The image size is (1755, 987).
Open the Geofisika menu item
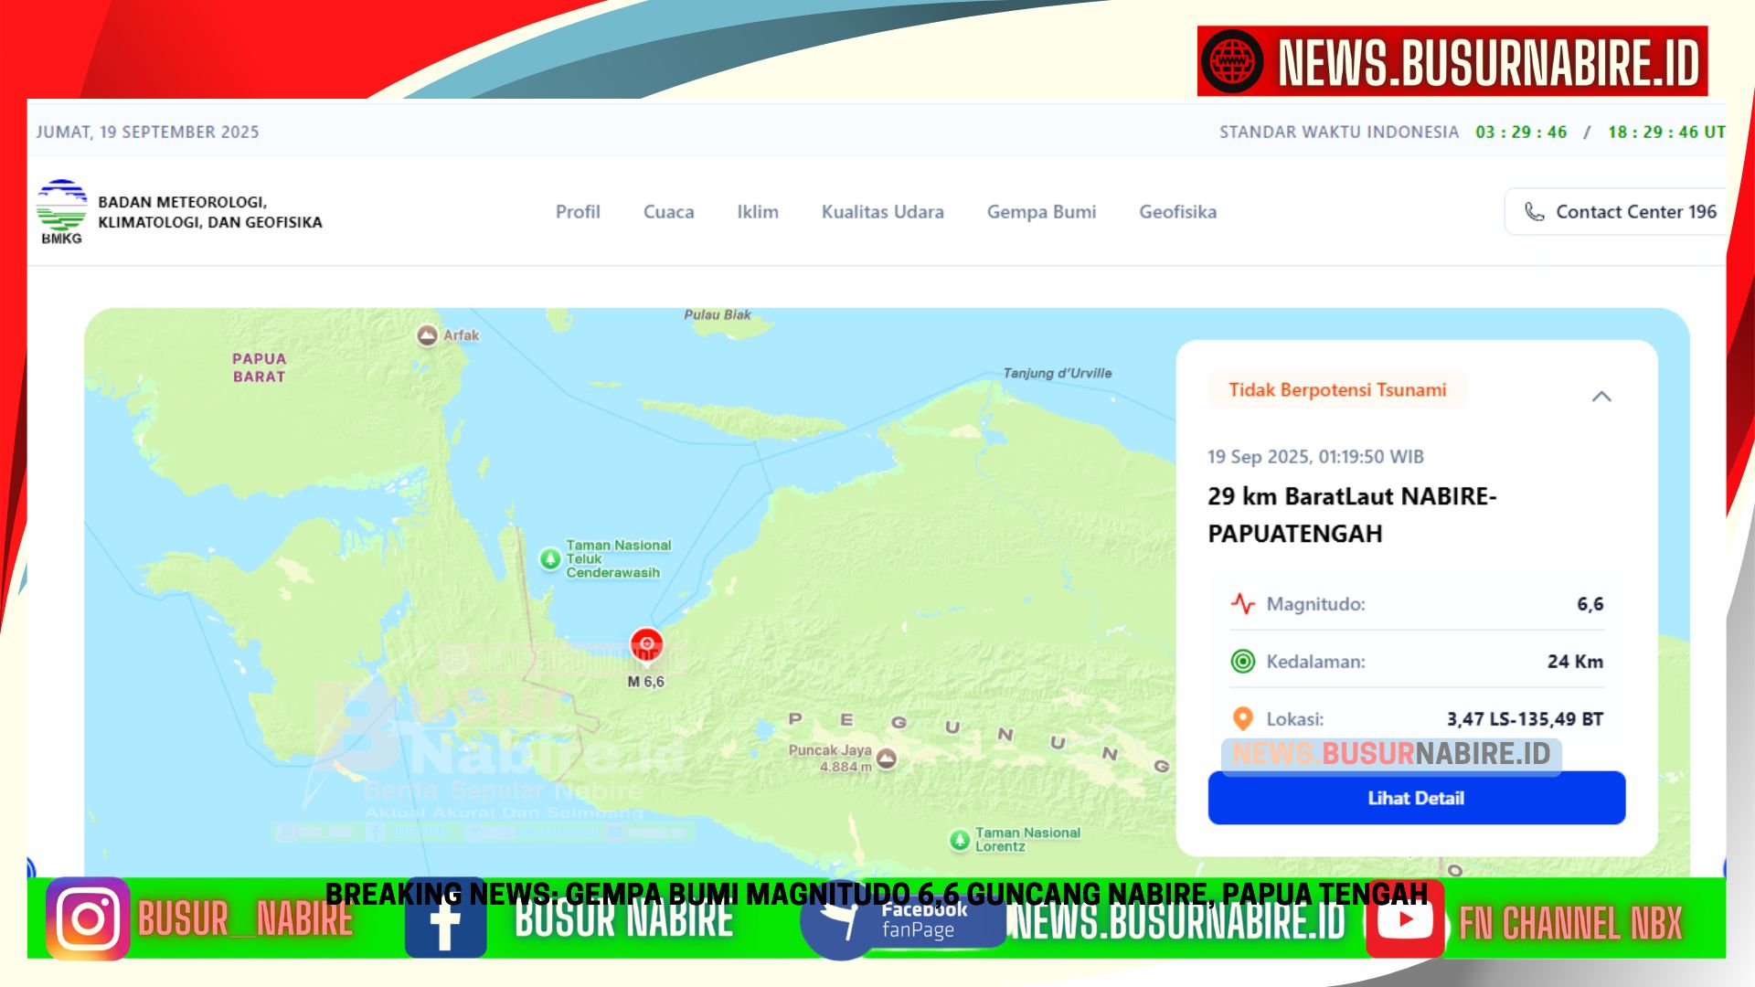pyautogui.click(x=1177, y=212)
